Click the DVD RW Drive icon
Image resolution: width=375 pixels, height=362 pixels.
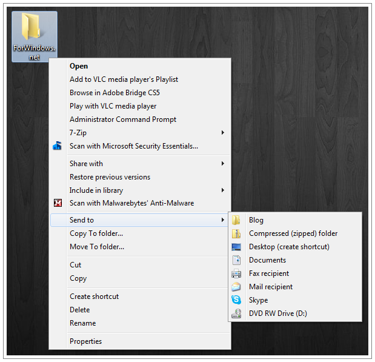coord(236,313)
